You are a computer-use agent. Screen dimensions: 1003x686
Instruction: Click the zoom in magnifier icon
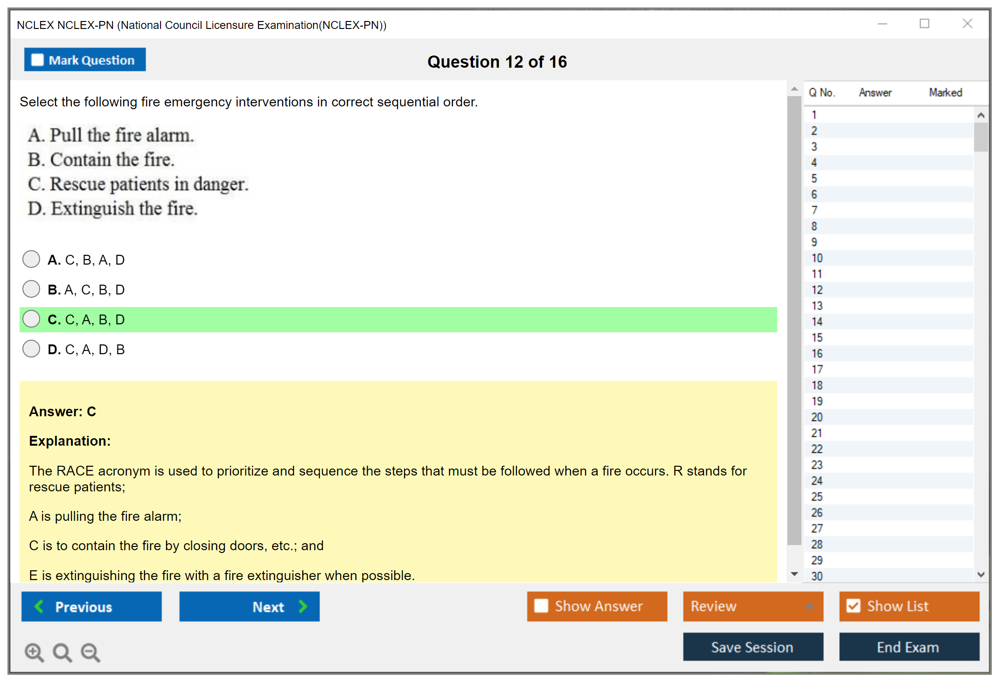pos(34,652)
